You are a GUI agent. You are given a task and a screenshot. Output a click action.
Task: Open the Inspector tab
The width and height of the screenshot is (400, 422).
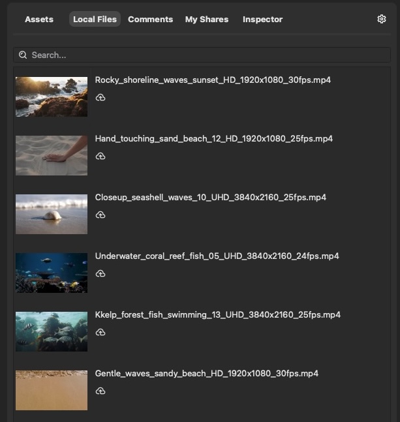click(x=262, y=20)
